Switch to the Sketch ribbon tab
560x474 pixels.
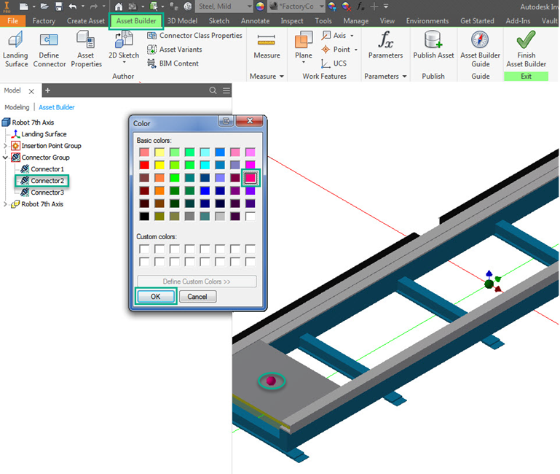click(x=219, y=20)
